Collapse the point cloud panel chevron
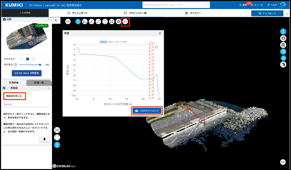The image size is (291, 170). 49,19
